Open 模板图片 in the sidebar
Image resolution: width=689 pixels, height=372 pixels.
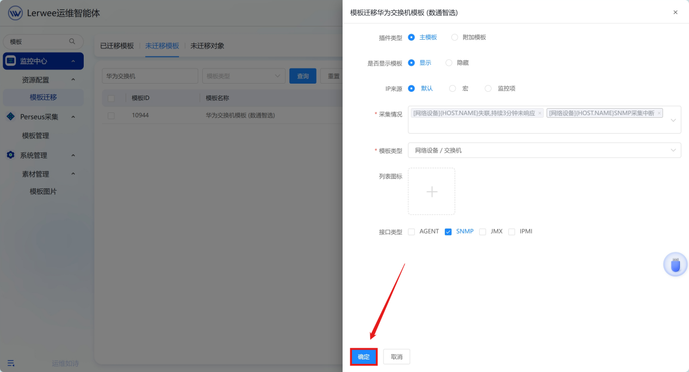(x=44, y=192)
